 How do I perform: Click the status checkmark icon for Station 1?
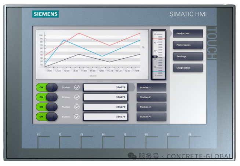pyautogui.click(x=77, y=88)
